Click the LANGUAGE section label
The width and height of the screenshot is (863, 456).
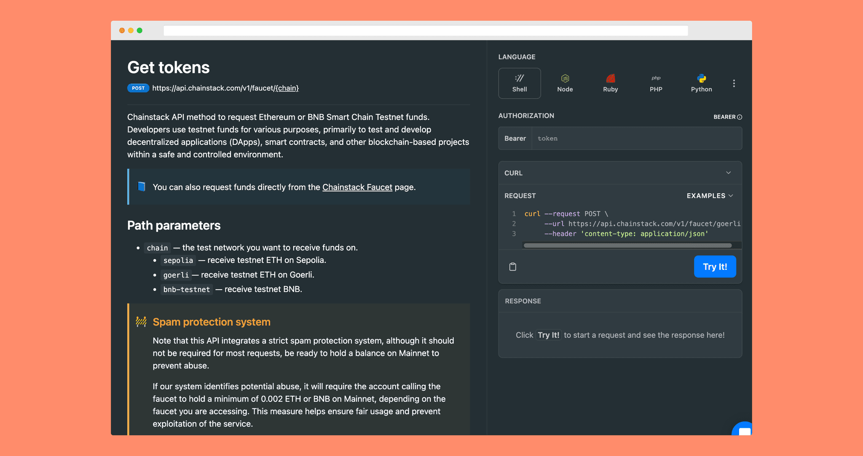pyautogui.click(x=517, y=57)
